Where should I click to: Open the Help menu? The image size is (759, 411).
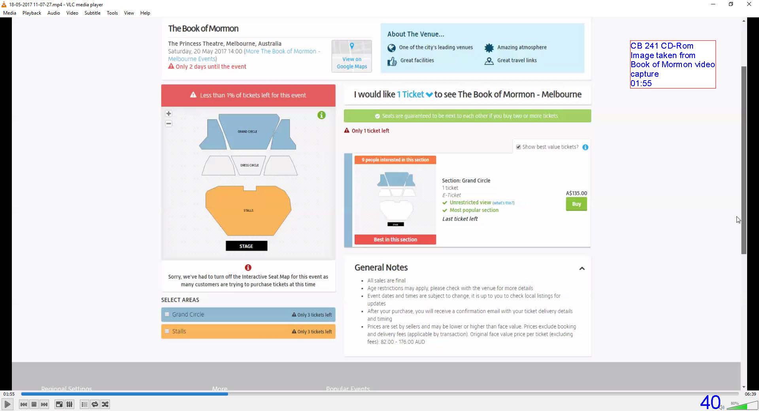[145, 13]
